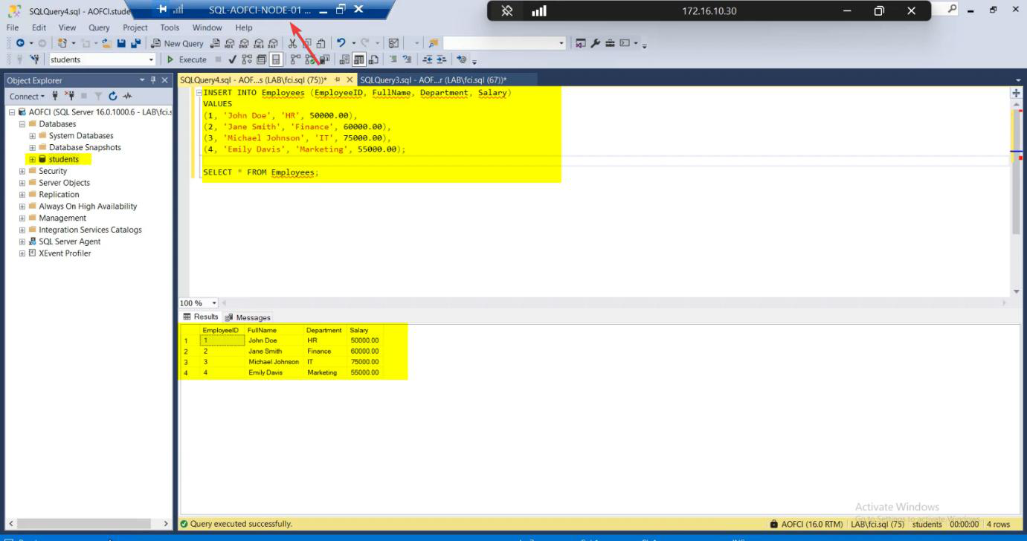Collapse the Databases folder node
This screenshot has height=541, width=1027.
22,124
